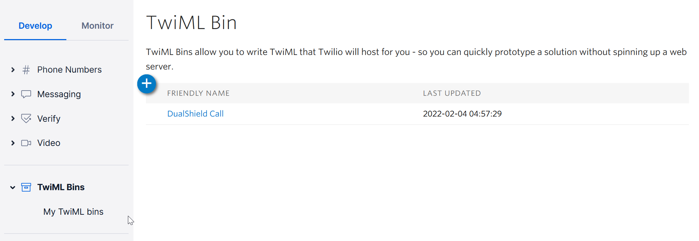Click the Friendly Name column header
The height and width of the screenshot is (241, 699).
198,93
